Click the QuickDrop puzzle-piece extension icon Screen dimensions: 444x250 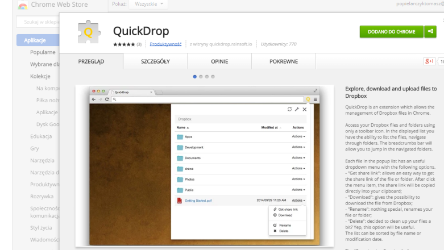89,32
